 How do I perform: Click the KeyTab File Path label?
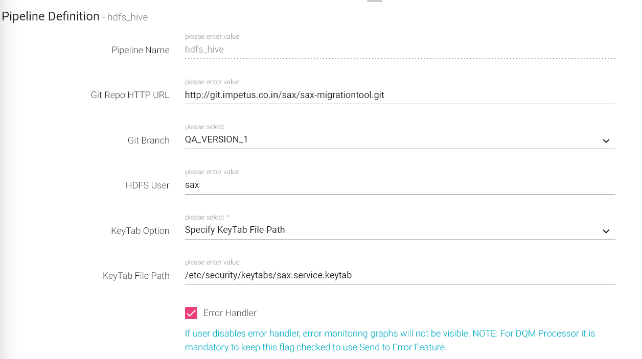pyautogui.click(x=136, y=276)
